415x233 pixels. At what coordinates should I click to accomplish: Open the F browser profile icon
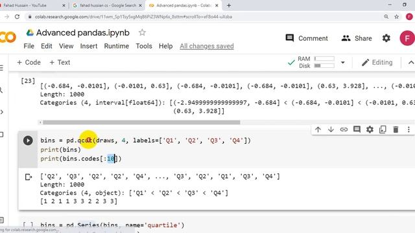[409, 17]
